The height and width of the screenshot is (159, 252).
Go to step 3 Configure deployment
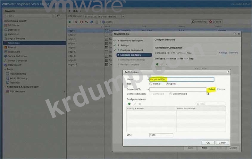(x=130, y=50)
